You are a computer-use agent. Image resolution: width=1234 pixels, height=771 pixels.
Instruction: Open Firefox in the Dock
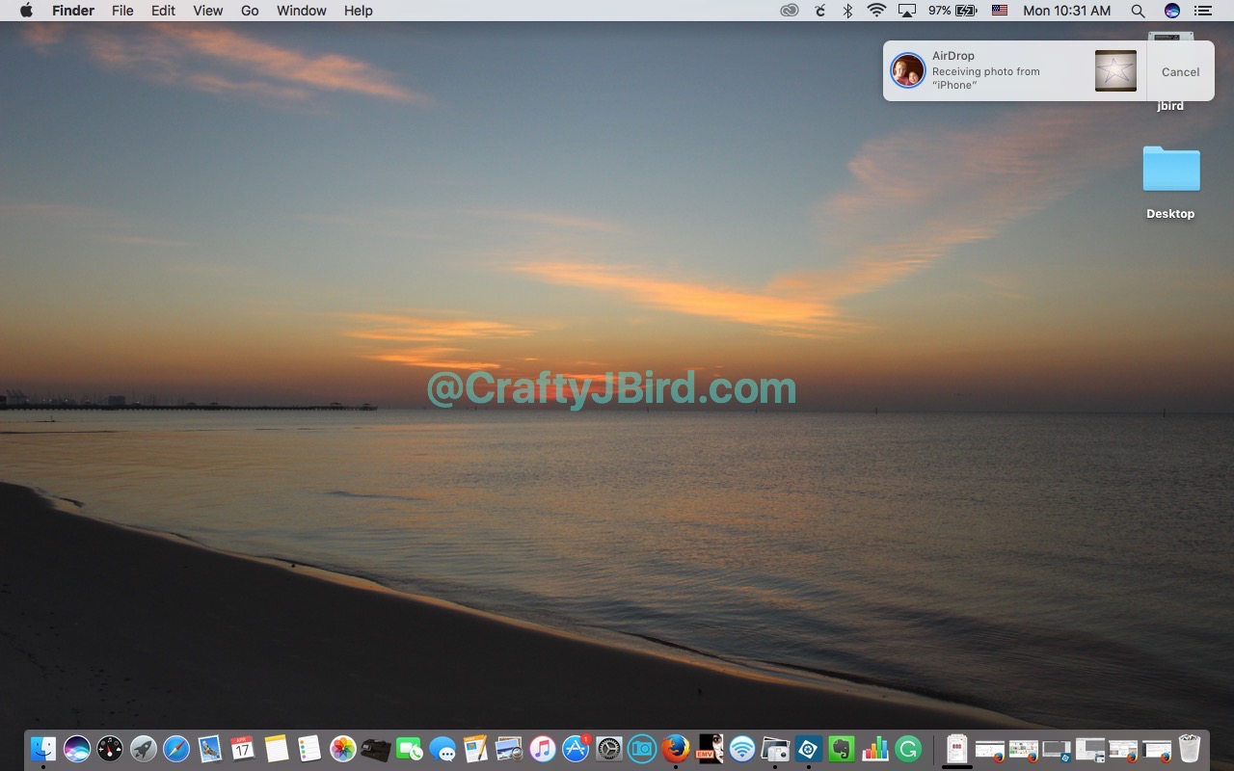click(676, 748)
